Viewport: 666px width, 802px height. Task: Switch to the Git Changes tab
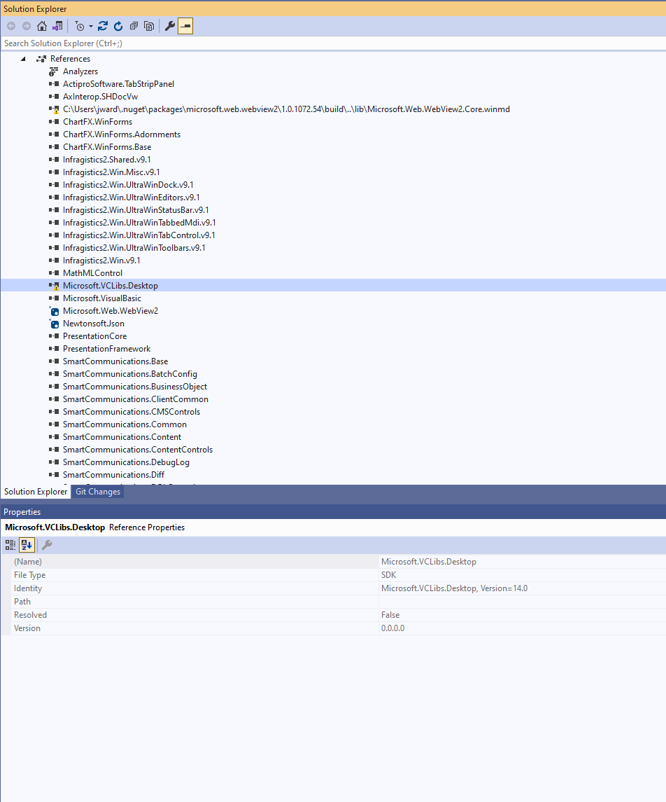pyautogui.click(x=97, y=492)
